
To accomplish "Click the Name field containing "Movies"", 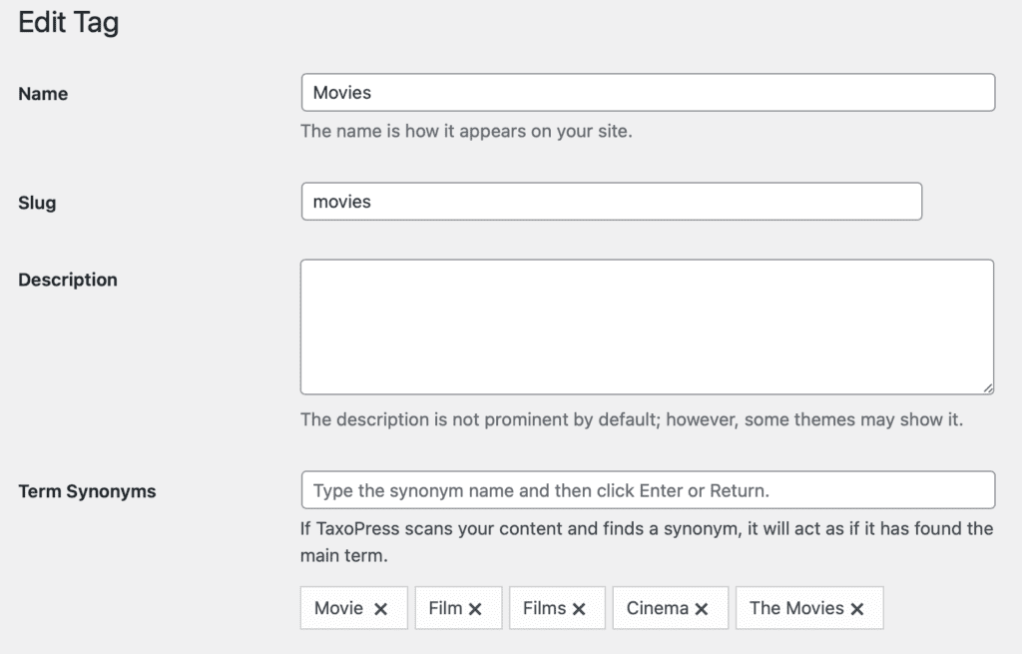I will (x=648, y=93).
